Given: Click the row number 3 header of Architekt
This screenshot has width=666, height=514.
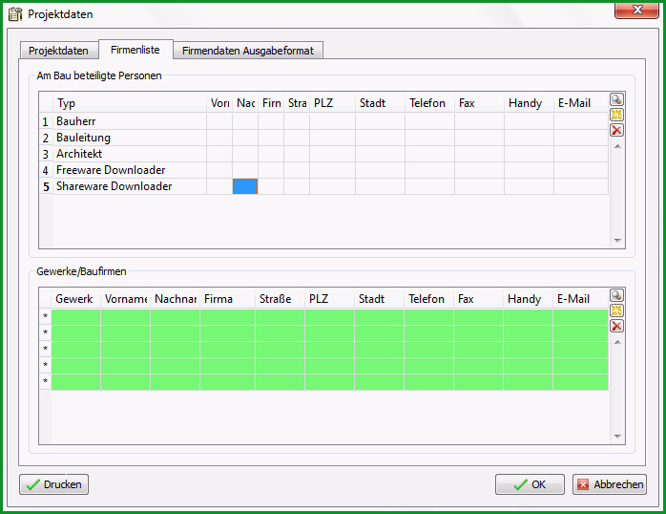Looking at the screenshot, I should pyautogui.click(x=46, y=155).
